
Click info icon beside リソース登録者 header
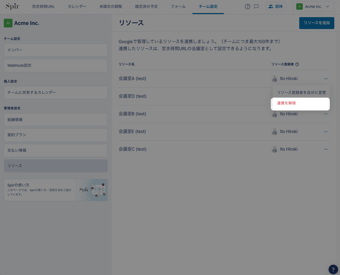tap(297, 64)
